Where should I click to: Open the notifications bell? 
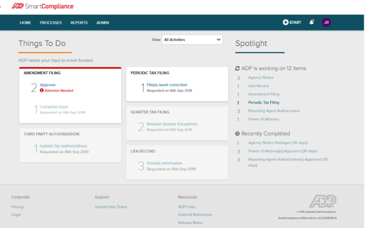tap(311, 22)
